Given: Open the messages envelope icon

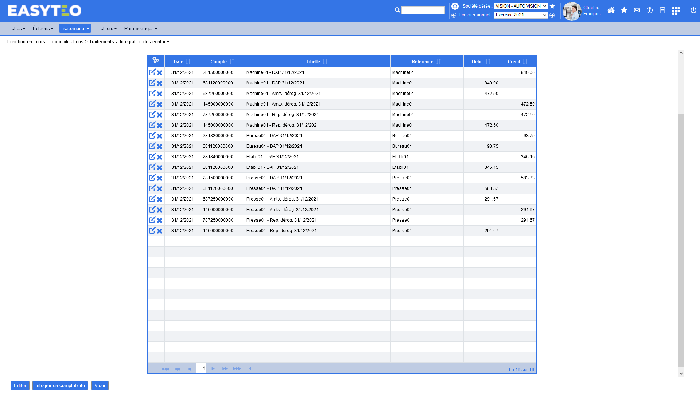Looking at the screenshot, I should [x=637, y=11].
